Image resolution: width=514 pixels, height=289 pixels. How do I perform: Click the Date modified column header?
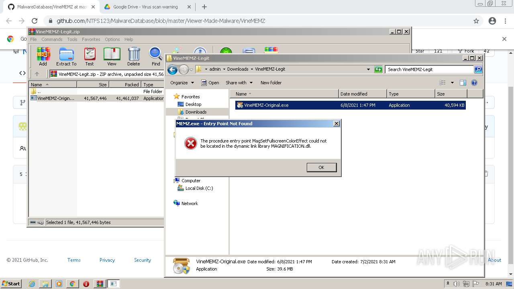[363, 94]
